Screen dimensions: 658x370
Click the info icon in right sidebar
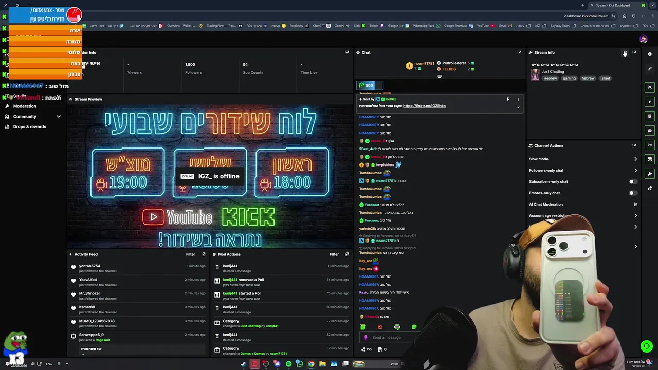pyautogui.click(x=650, y=54)
